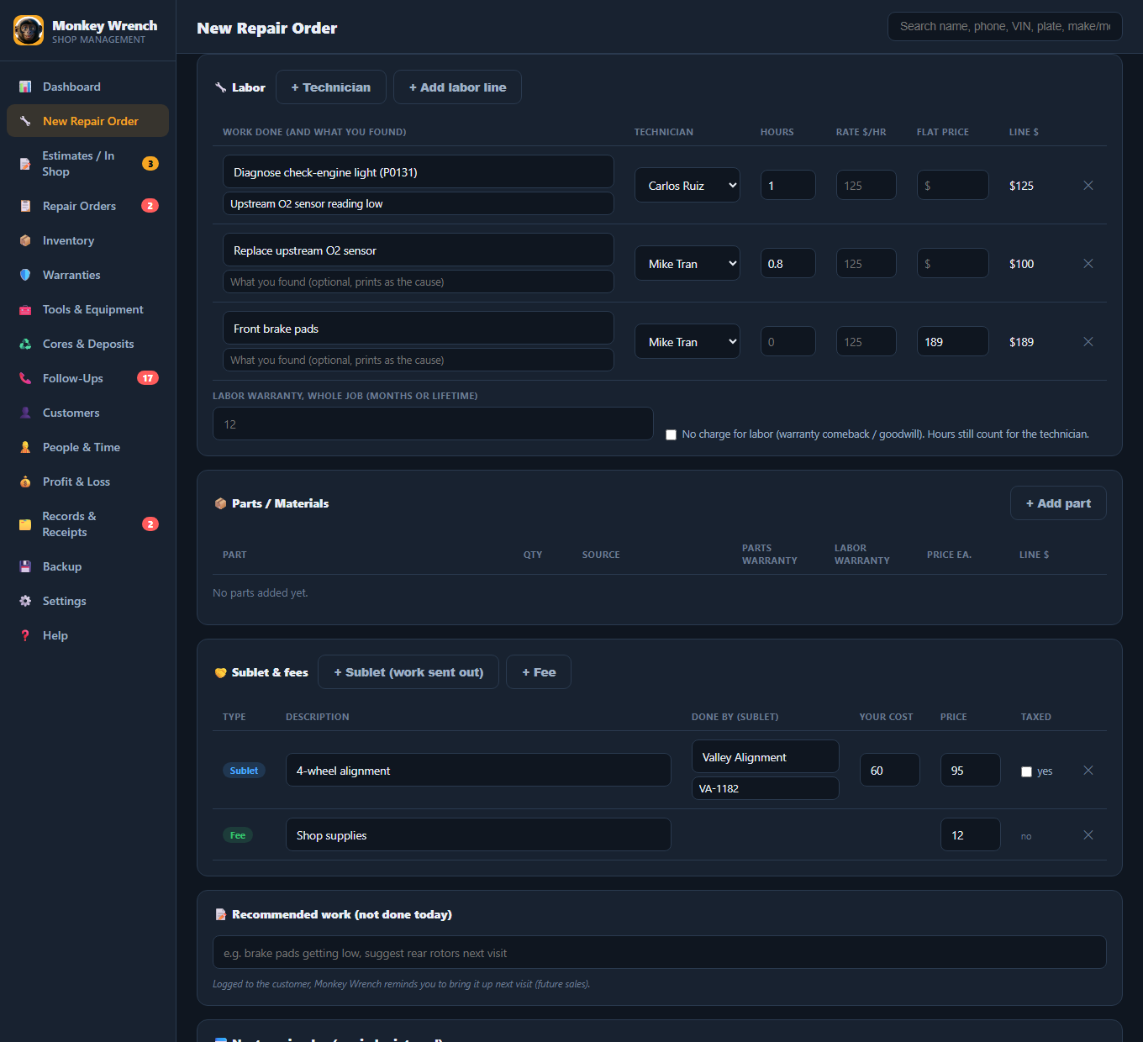Open technician dropdown for Front brake pads
1143x1042 pixels.
687,342
